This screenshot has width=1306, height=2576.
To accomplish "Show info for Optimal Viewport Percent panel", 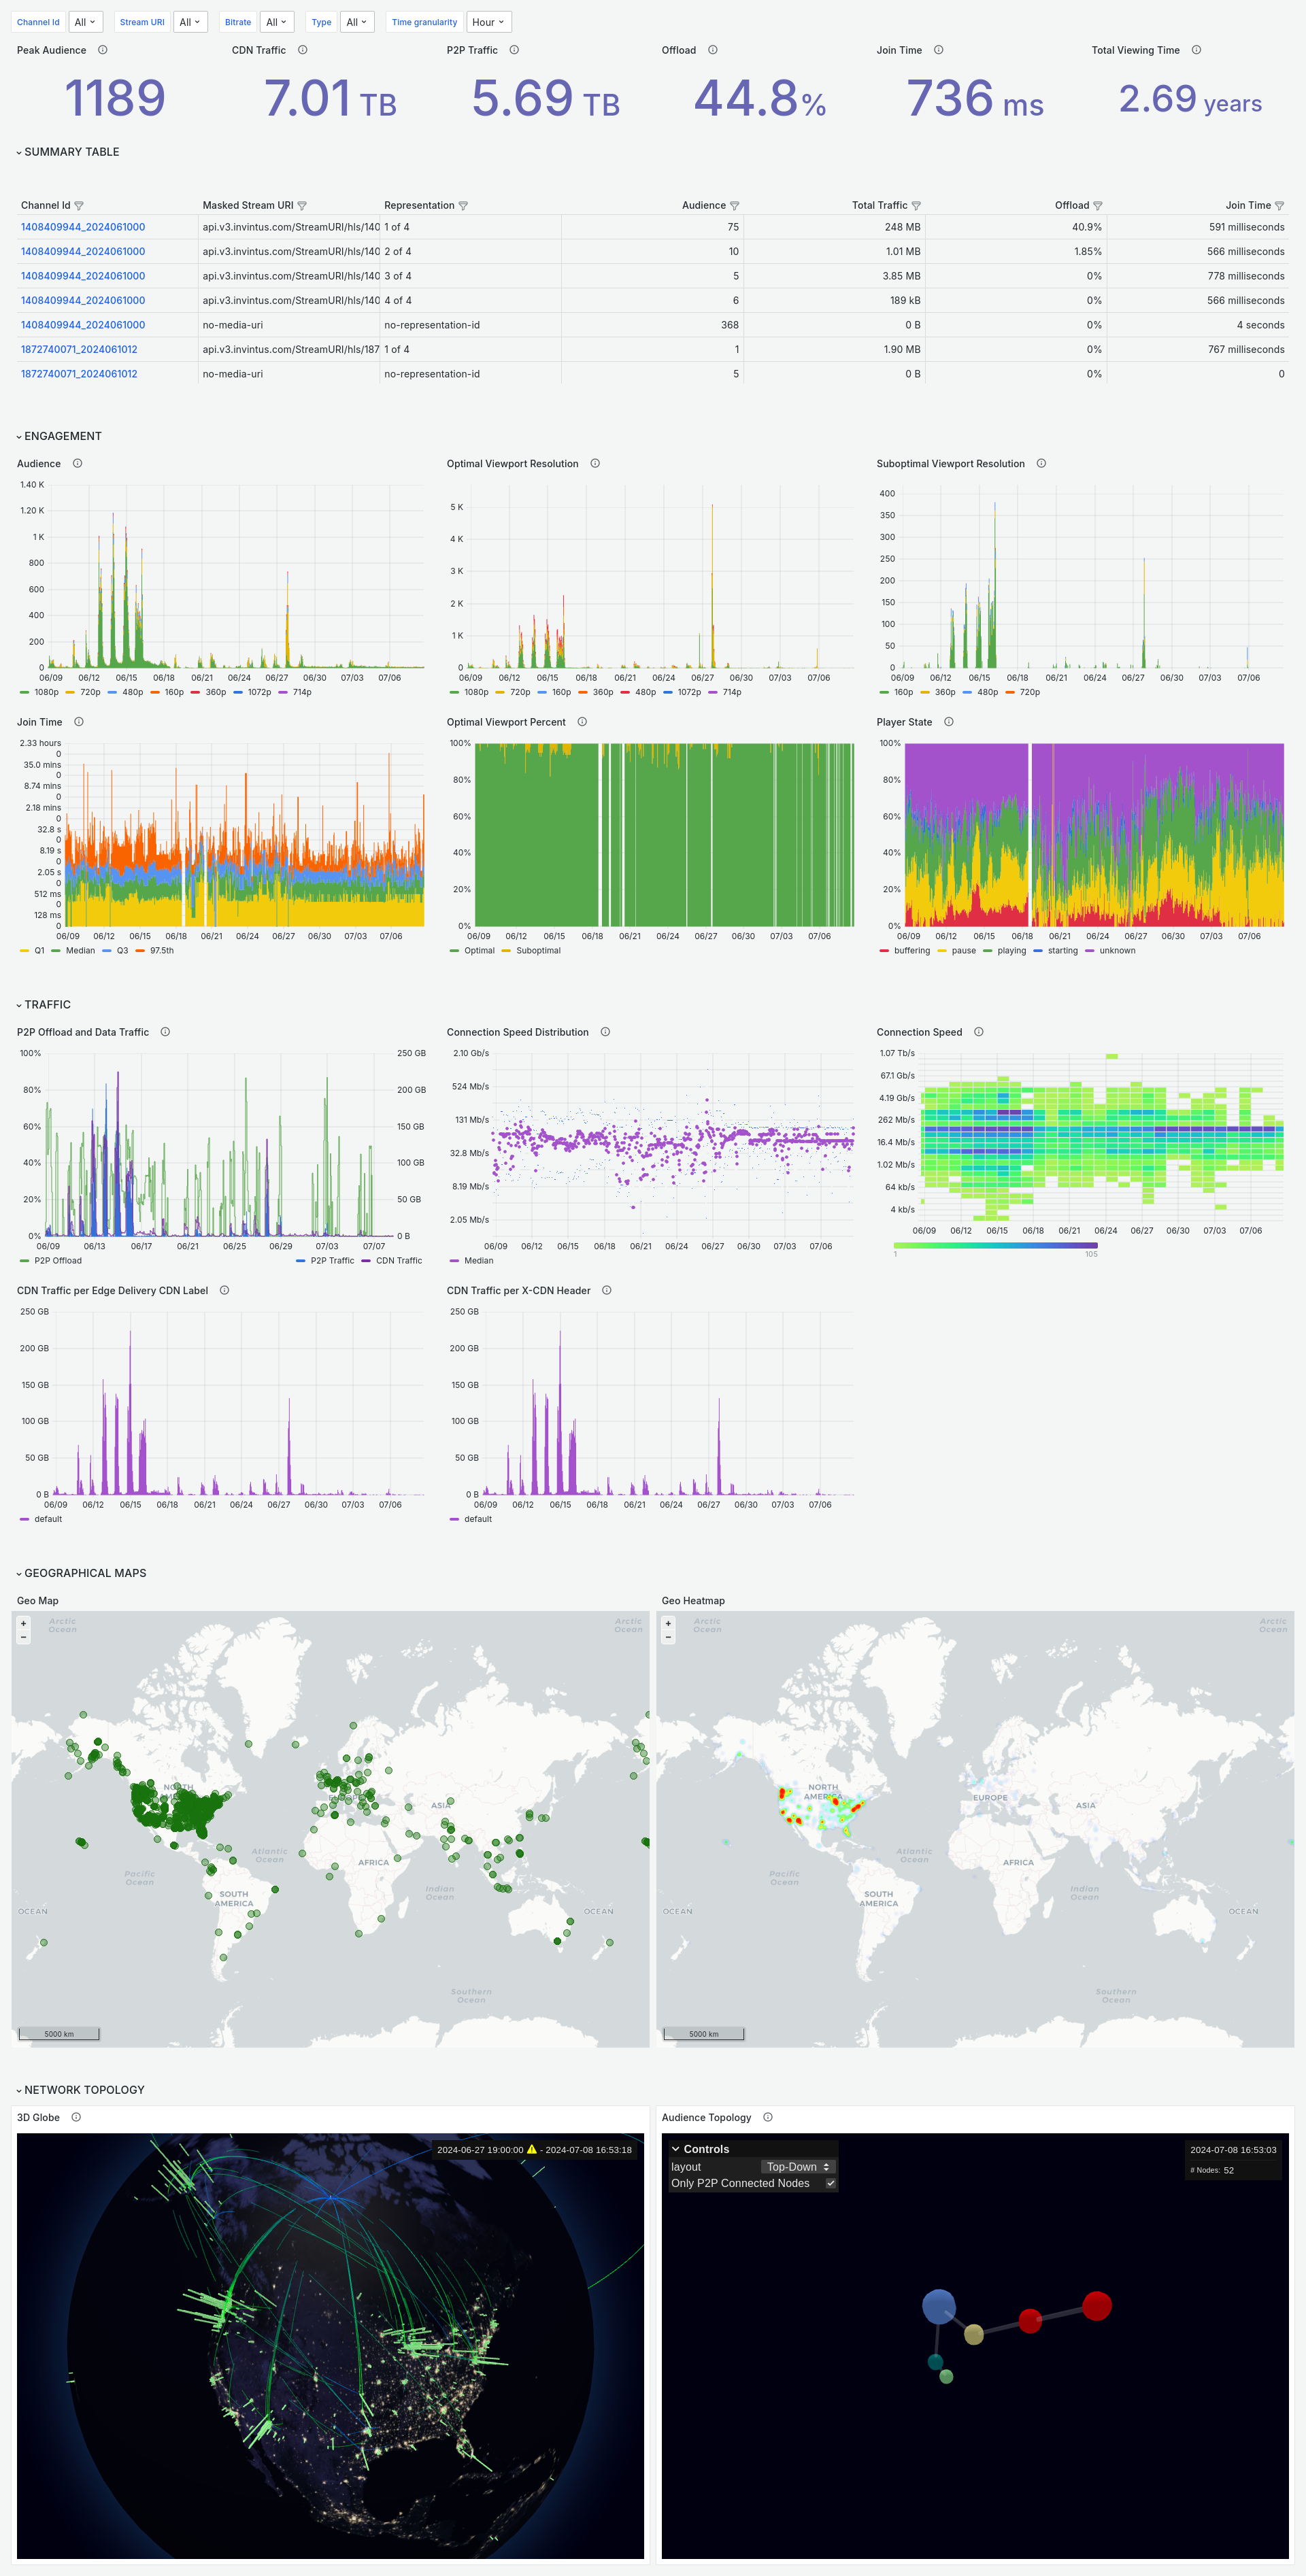I will tap(582, 722).
